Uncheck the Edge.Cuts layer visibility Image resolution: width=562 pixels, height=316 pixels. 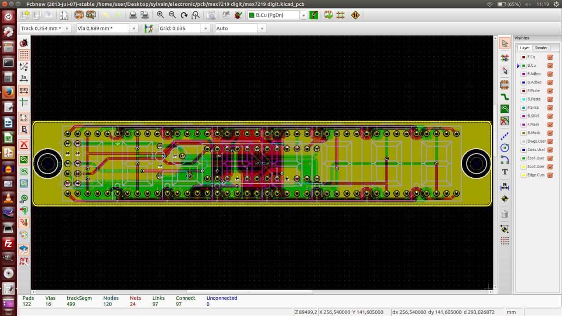pyautogui.click(x=550, y=175)
